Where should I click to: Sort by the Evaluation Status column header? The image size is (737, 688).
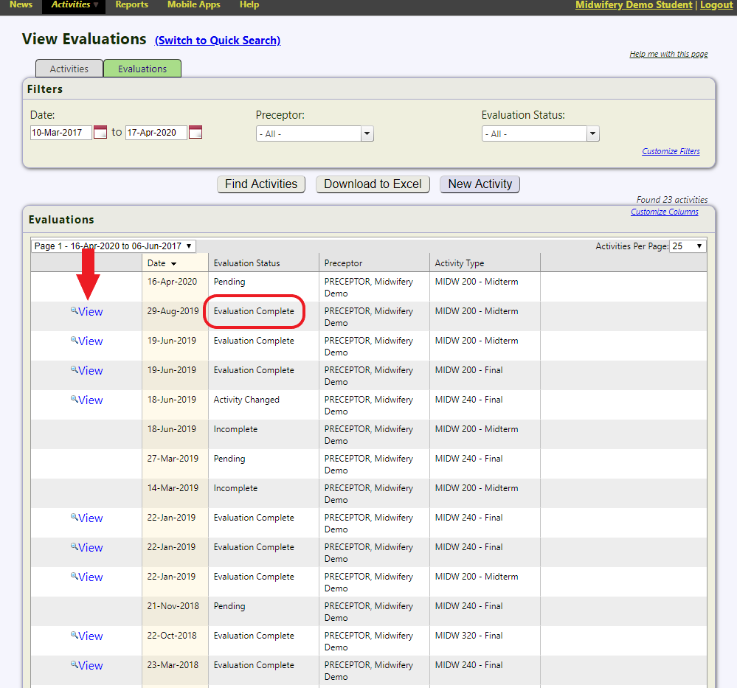click(x=246, y=264)
